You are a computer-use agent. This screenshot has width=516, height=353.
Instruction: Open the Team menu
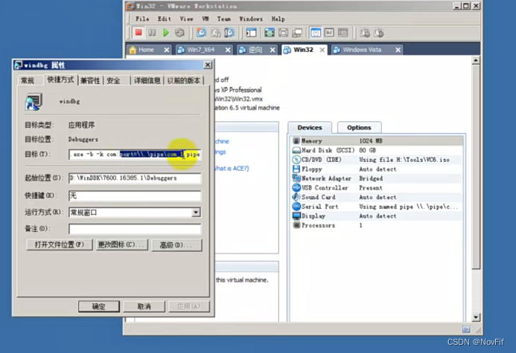[224, 19]
